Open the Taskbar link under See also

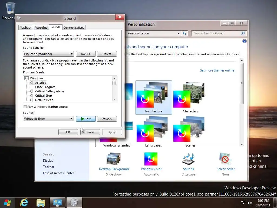pos(49,167)
